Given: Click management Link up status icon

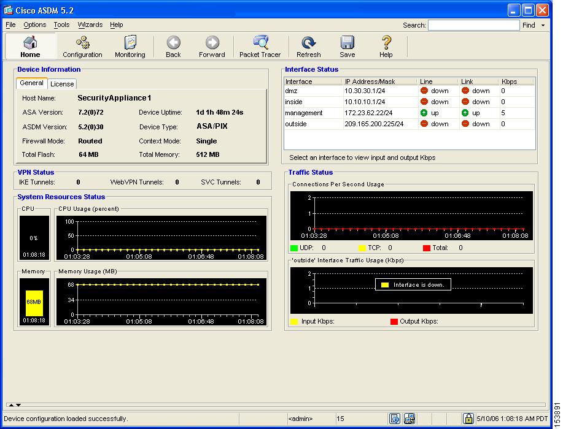Looking at the screenshot, I should 465,113.
